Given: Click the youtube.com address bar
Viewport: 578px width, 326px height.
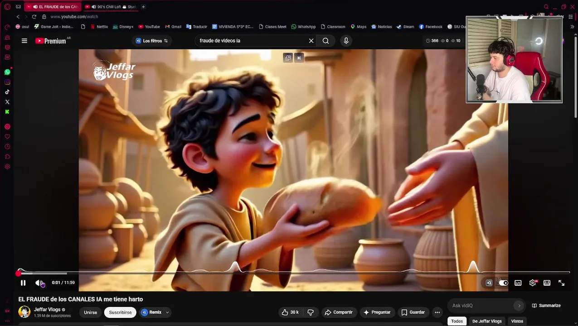Looking at the screenshot, I should (x=74, y=17).
